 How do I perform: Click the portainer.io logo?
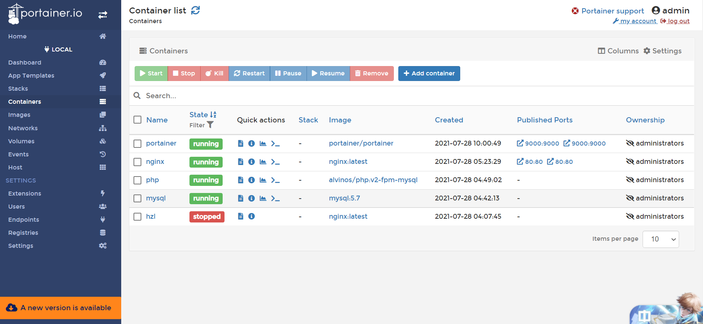click(x=45, y=14)
